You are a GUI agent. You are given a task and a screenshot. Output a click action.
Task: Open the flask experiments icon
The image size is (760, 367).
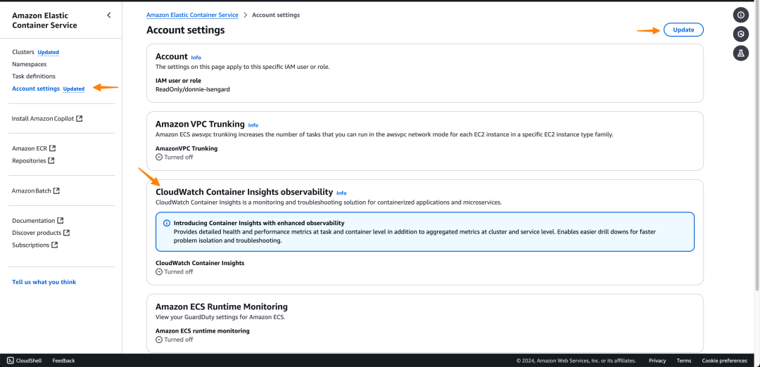(740, 53)
